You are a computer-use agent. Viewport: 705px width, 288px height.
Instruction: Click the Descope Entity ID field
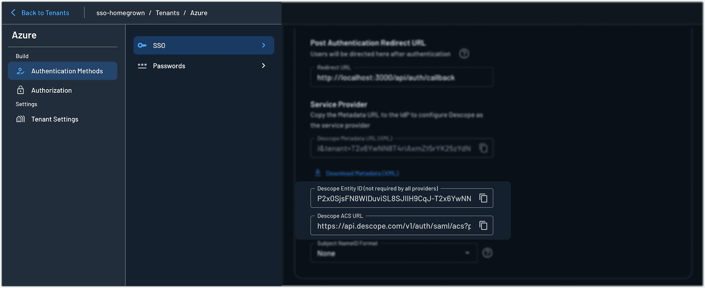point(394,199)
